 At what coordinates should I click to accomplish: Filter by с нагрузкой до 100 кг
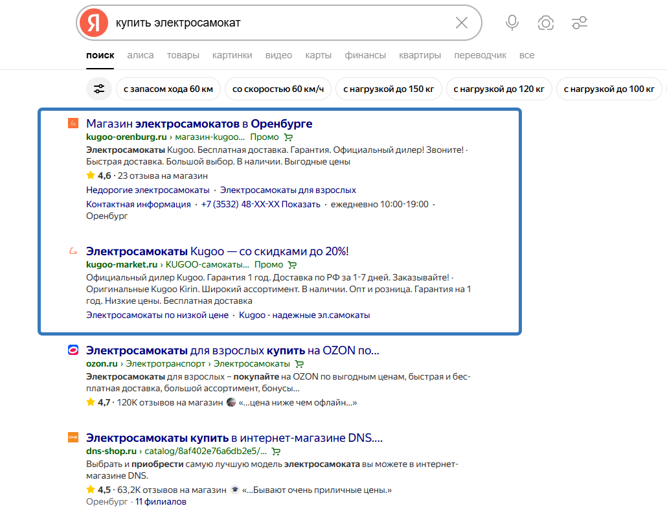click(x=609, y=89)
